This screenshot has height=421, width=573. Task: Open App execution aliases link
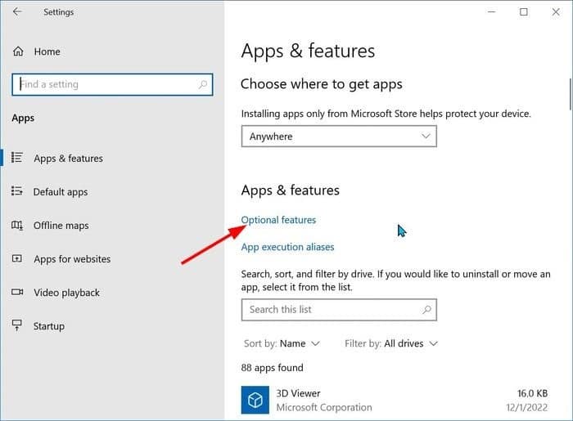[287, 247]
